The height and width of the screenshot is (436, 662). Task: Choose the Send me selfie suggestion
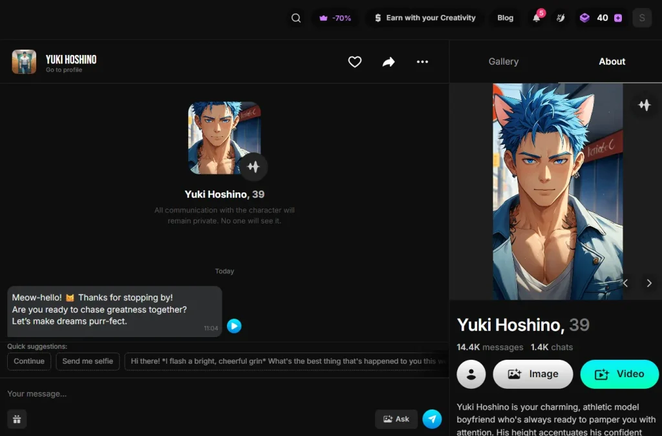[88, 361]
